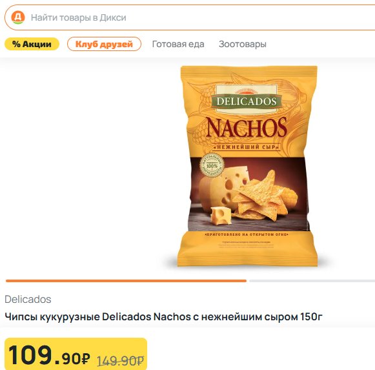The height and width of the screenshot is (370, 375).
Task: Click the yellow 109.90₽ price badge
Action: coord(76,354)
